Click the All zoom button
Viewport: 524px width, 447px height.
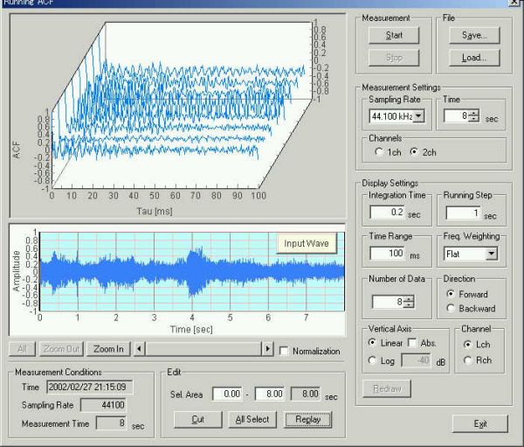pos(22,349)
